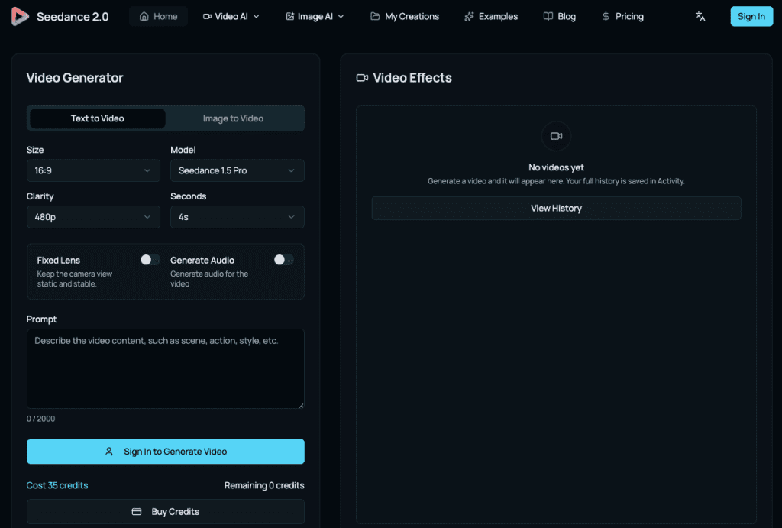Click the Seedance 2.0 logo icon
The width and height of the screenshot is (782, 528).
(20, 16)
